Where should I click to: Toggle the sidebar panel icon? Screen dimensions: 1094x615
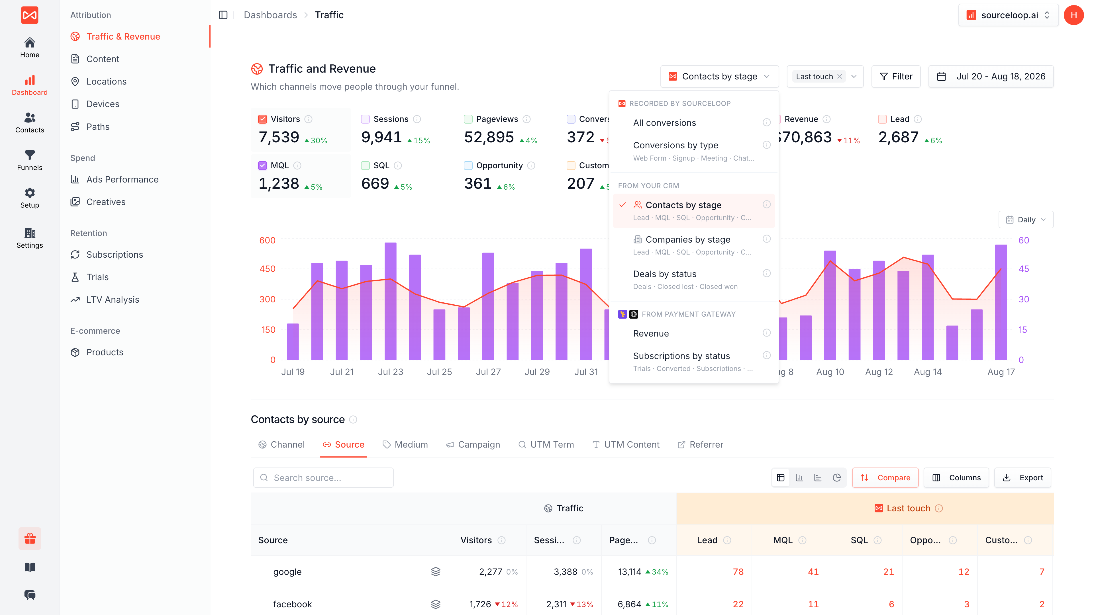point(223,15)
